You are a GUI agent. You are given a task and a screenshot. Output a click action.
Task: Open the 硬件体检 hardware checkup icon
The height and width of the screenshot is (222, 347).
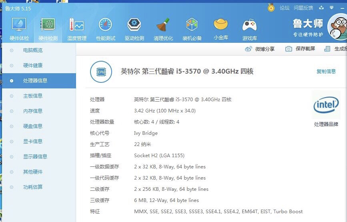pos(19,29)
